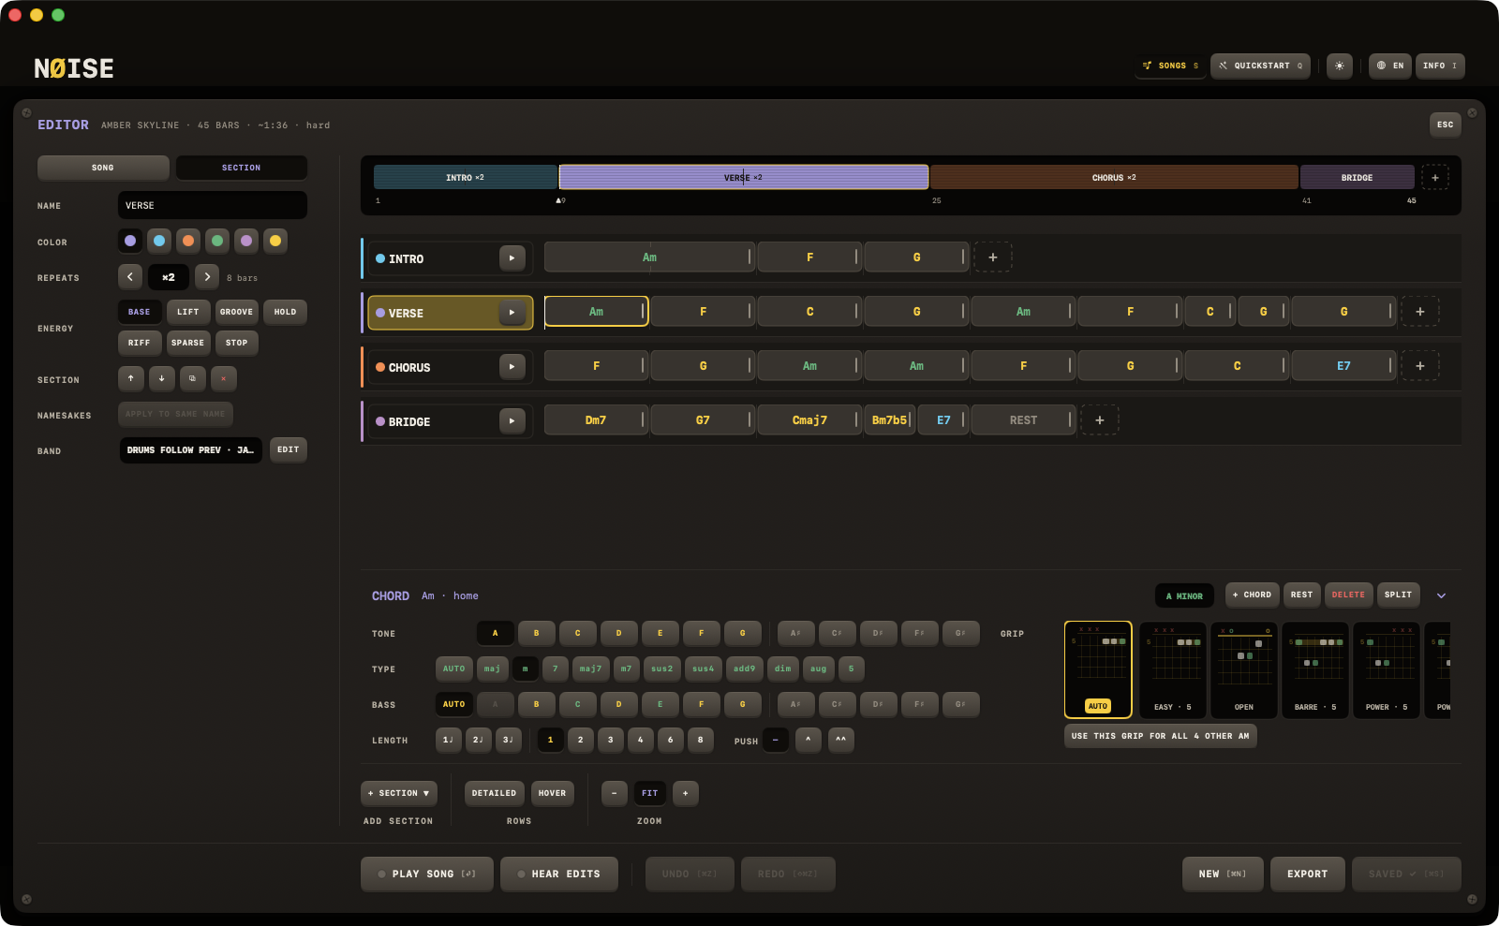Click PLAY SONG button
The image size is (1499, 926).
coord(426,874)
